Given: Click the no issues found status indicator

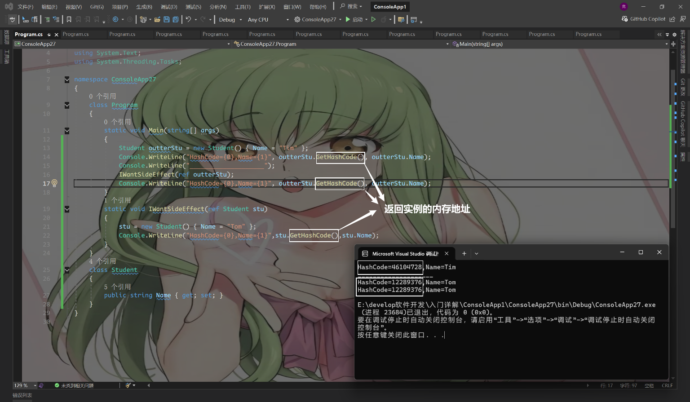Looking at the screenshot, I should pos(74,385).
